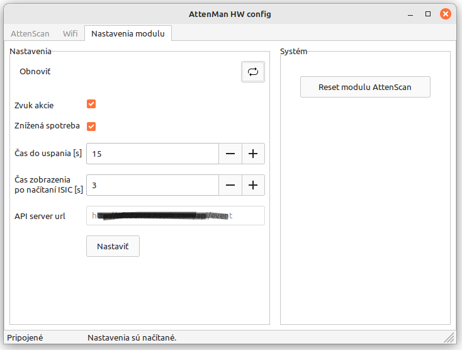
Task: Switch to the AttenScan tab
Action: pos(30,33)
